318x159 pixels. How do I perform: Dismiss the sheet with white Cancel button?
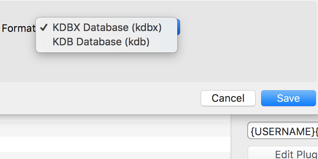click(x=228, y=98)
